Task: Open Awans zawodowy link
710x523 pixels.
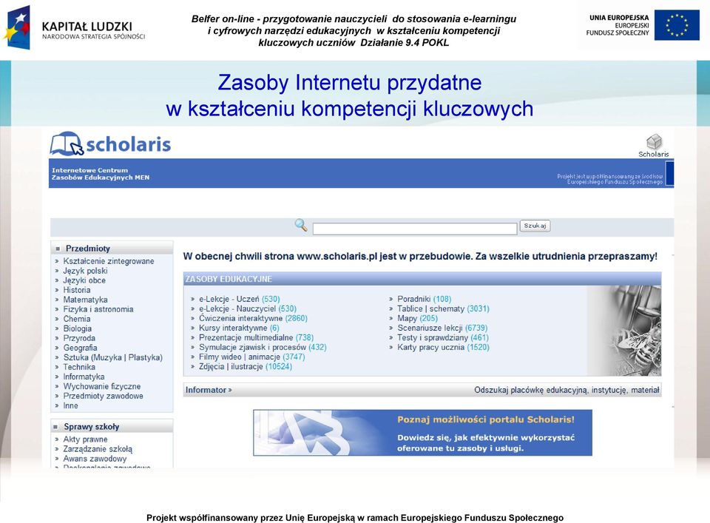Action: [95, 458]
